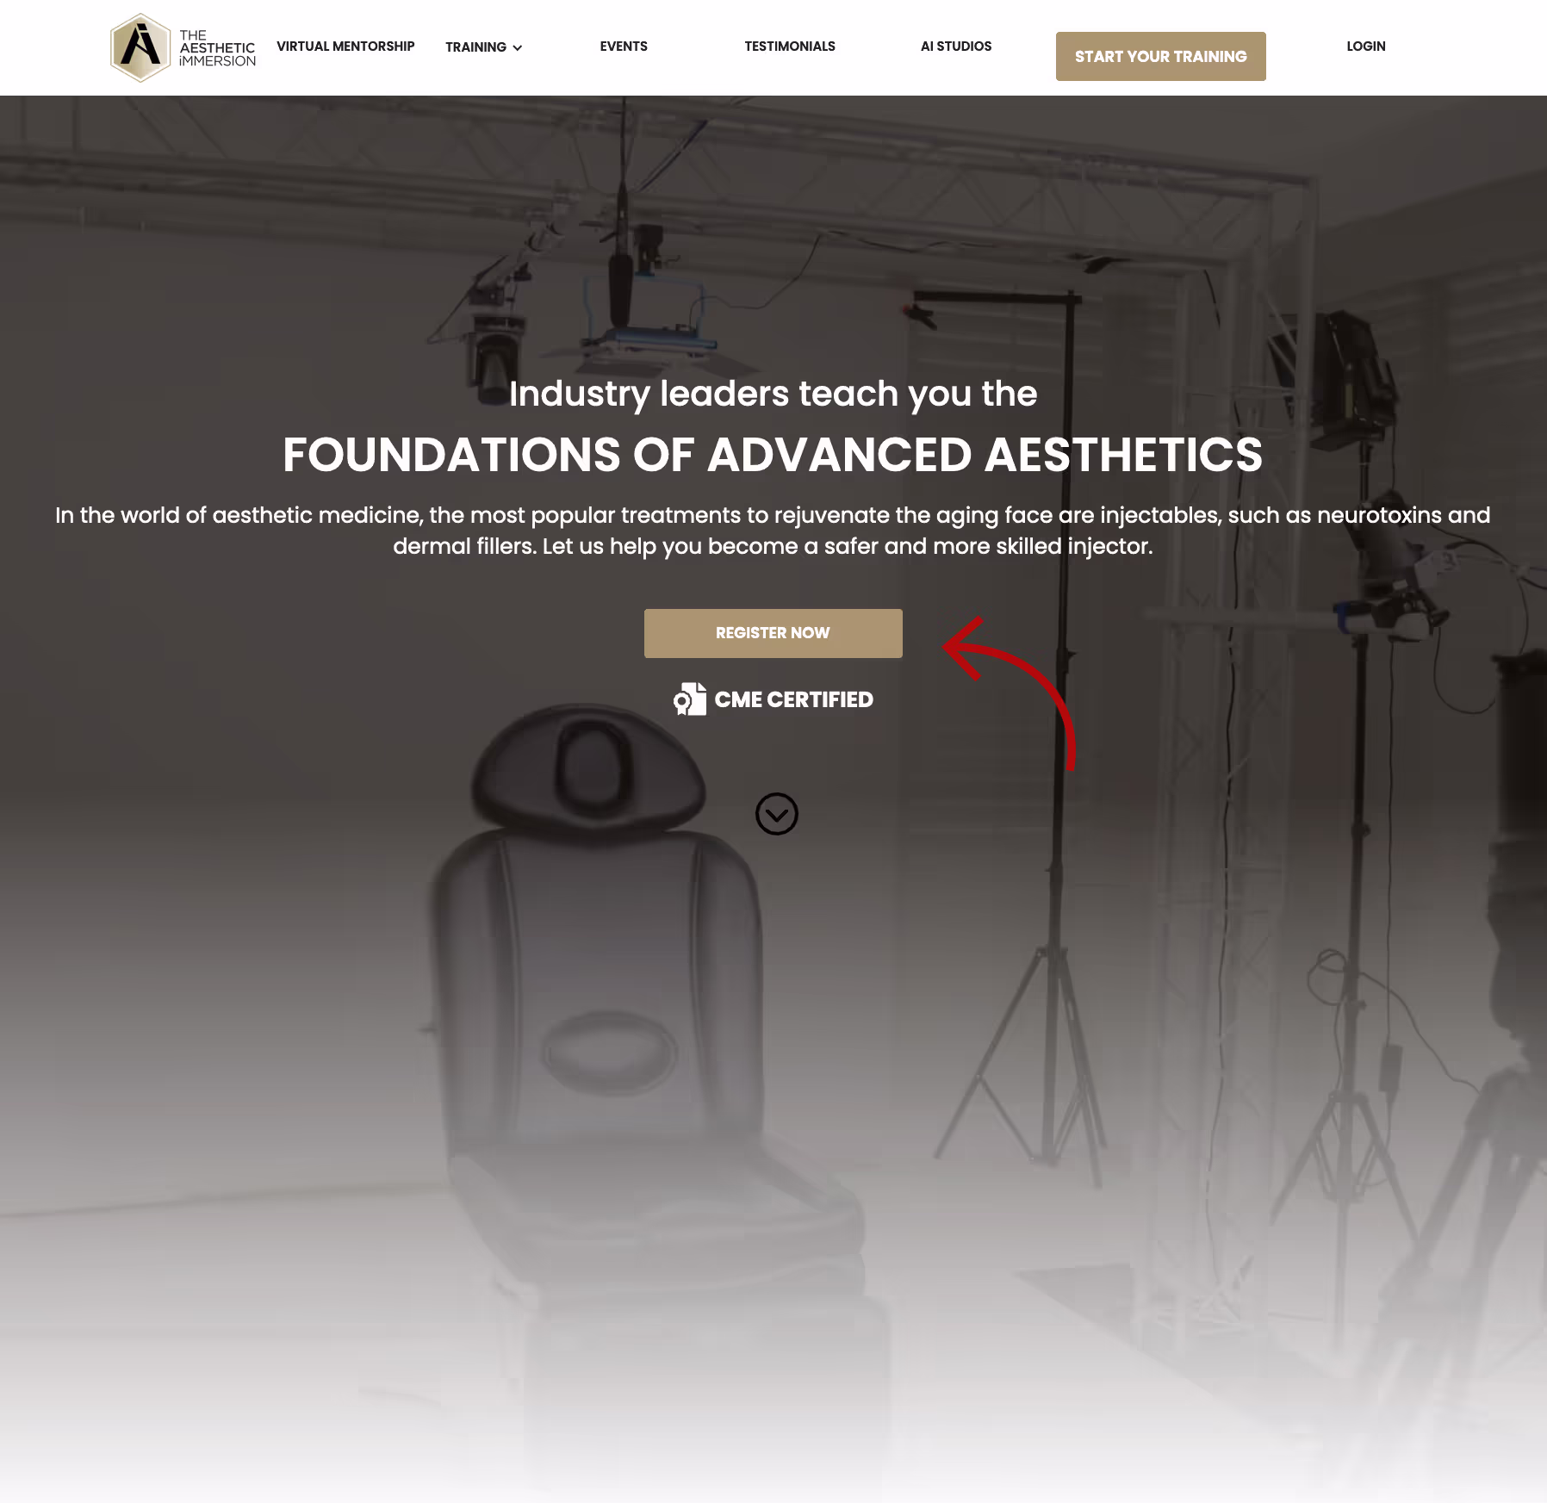Click the Foundations of Advanced Aesthetics heading

pos(773,455)
